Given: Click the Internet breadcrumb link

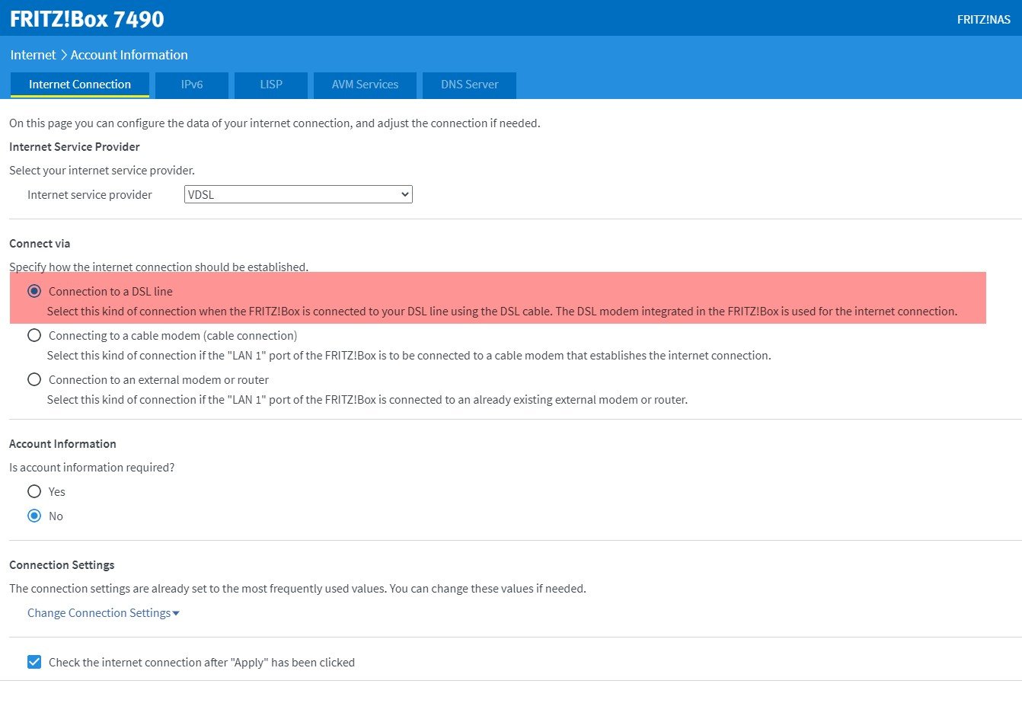Looking at the screenshot, I should click(33, 55).
